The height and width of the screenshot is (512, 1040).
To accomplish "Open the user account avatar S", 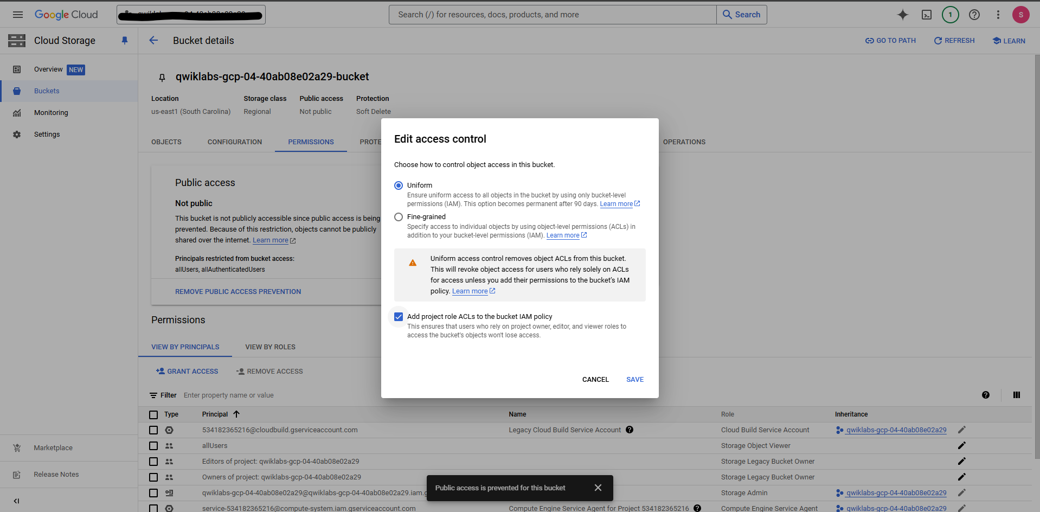I will [x=1020, y=15].
